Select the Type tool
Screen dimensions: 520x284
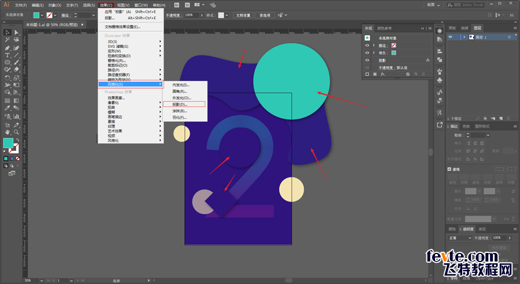coord(7,55)
